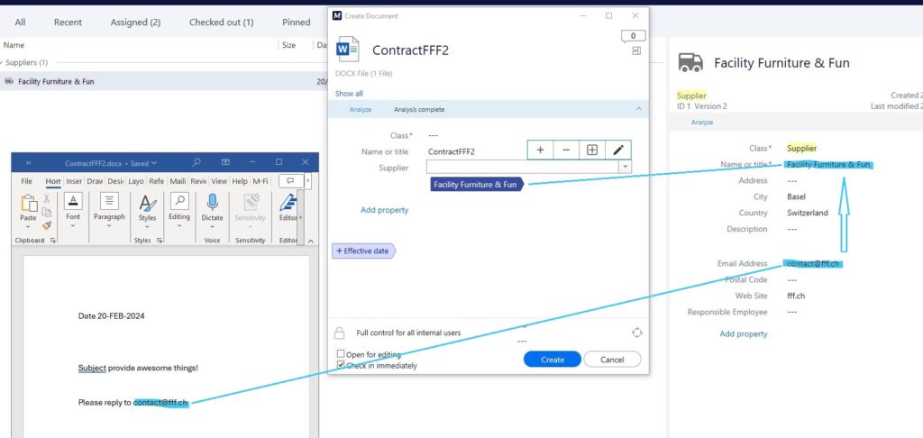Switch to the Recent tab
The height and width of the screenshot is (438, 923).
68,23
